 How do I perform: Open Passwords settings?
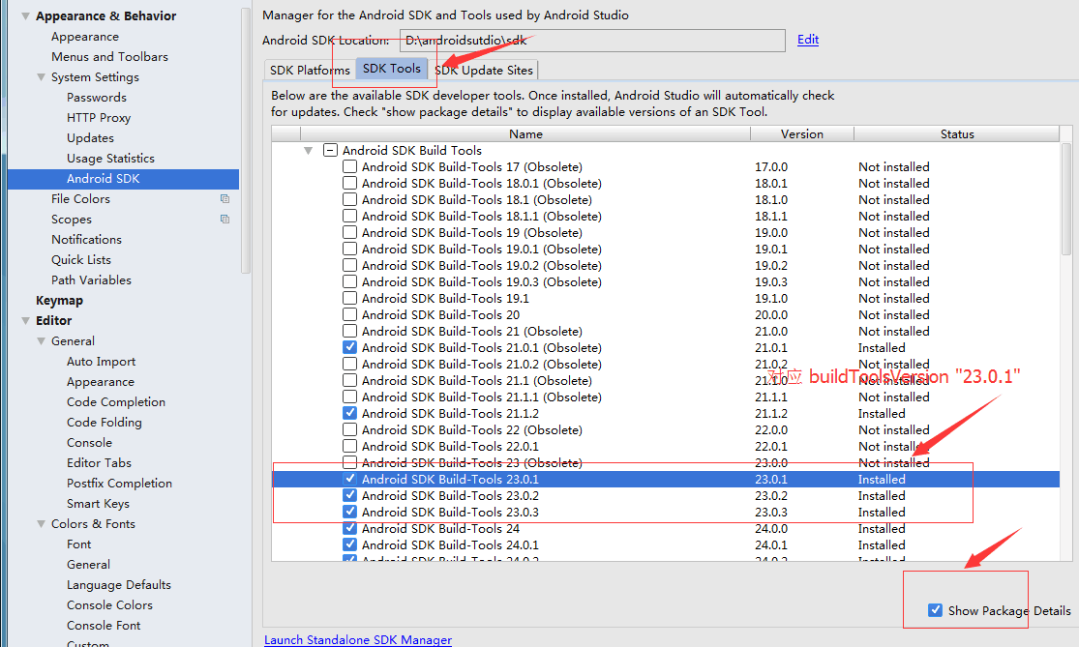click(97, 97)
